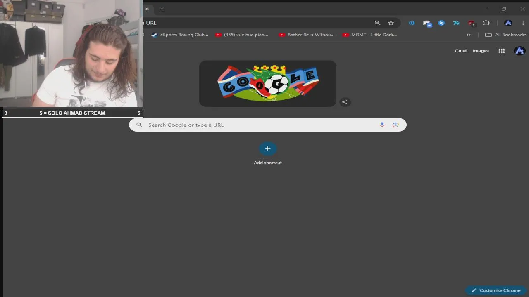Open the Chrome three-dot menu
This screenshot has height=297, width=529.
coord(523,23)
